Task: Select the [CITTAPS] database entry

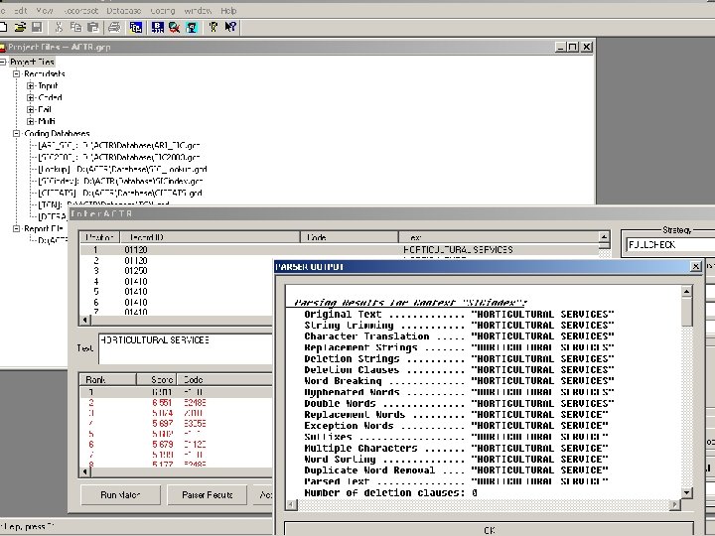Action: tap(120, 193)
